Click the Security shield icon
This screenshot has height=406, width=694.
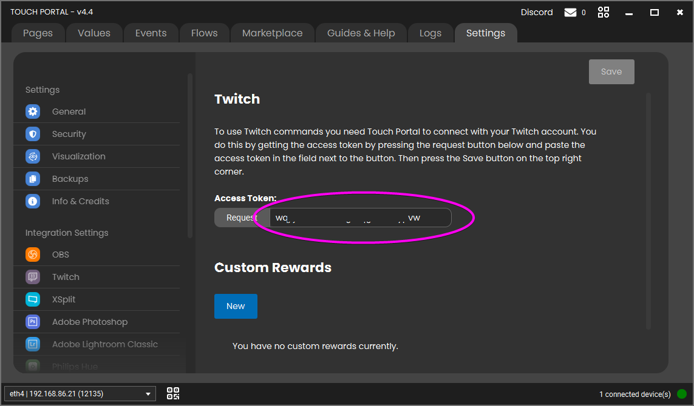pyautogui.click(x=33, y=134)
